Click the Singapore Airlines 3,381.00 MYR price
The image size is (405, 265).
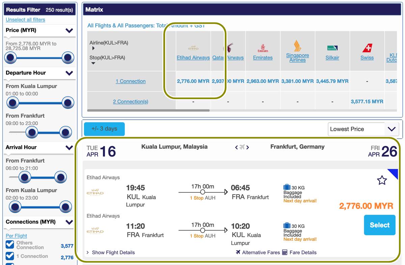[x=298, y=81]
